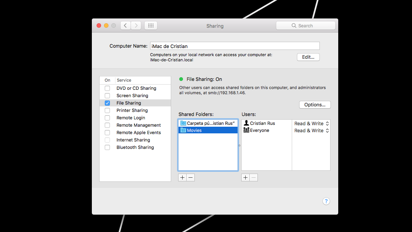Click the Carpeta pública folder icon
This screenshot has width=412, height=232.
click(x=183, y=123)
